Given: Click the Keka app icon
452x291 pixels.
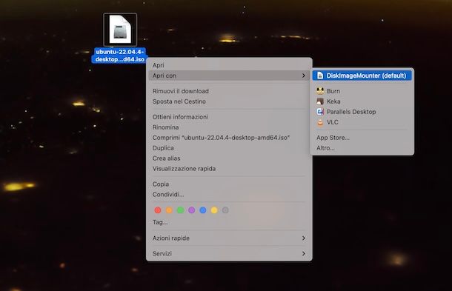Looking at the screenshot, I should coord(320,101).
